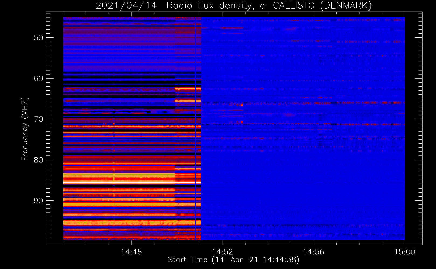Click the 14:52 time tick label
Viewport: 436px width, 269px height.
[x=222, y=252]
